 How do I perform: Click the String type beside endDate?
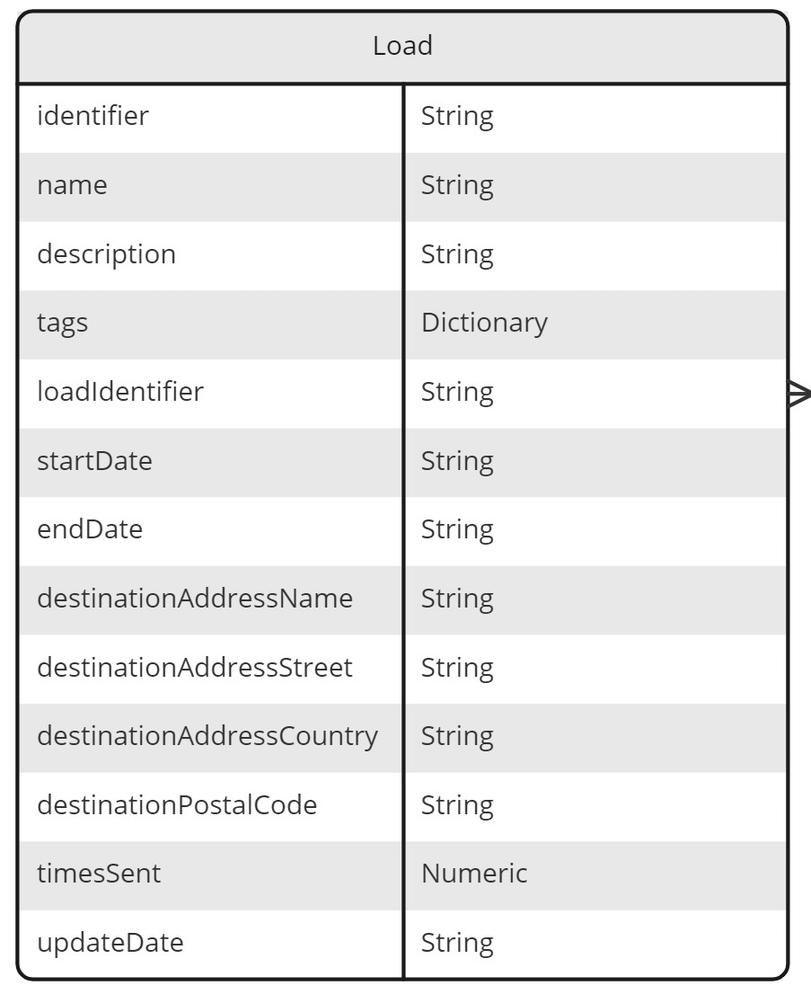click(457, 530)
